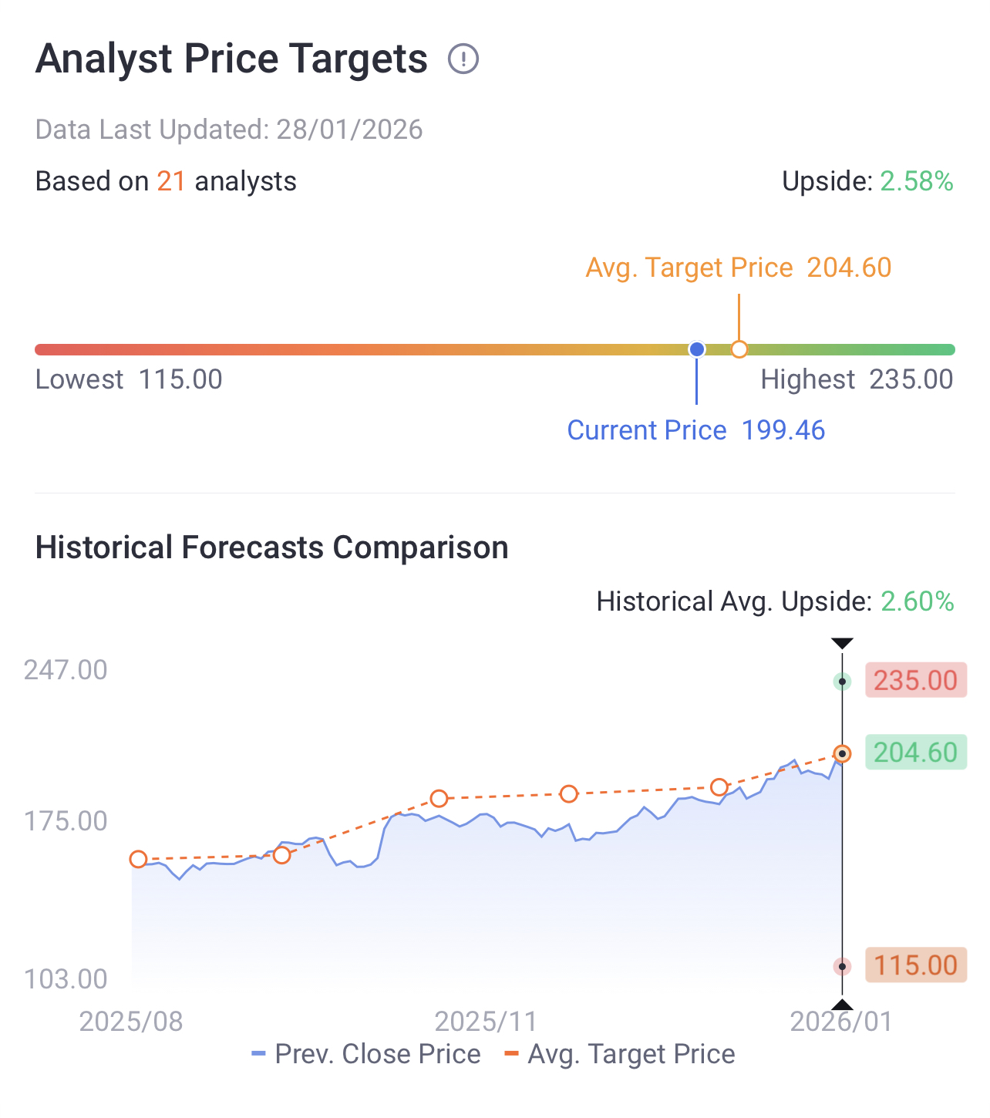Viewport: 990px width, 1118px height.
Task: Click the 2025/11 date label on chart axis
Action: (486, 1022)
